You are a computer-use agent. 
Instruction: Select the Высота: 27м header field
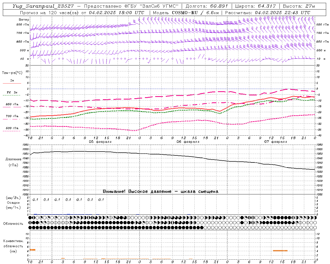(299, 6)
